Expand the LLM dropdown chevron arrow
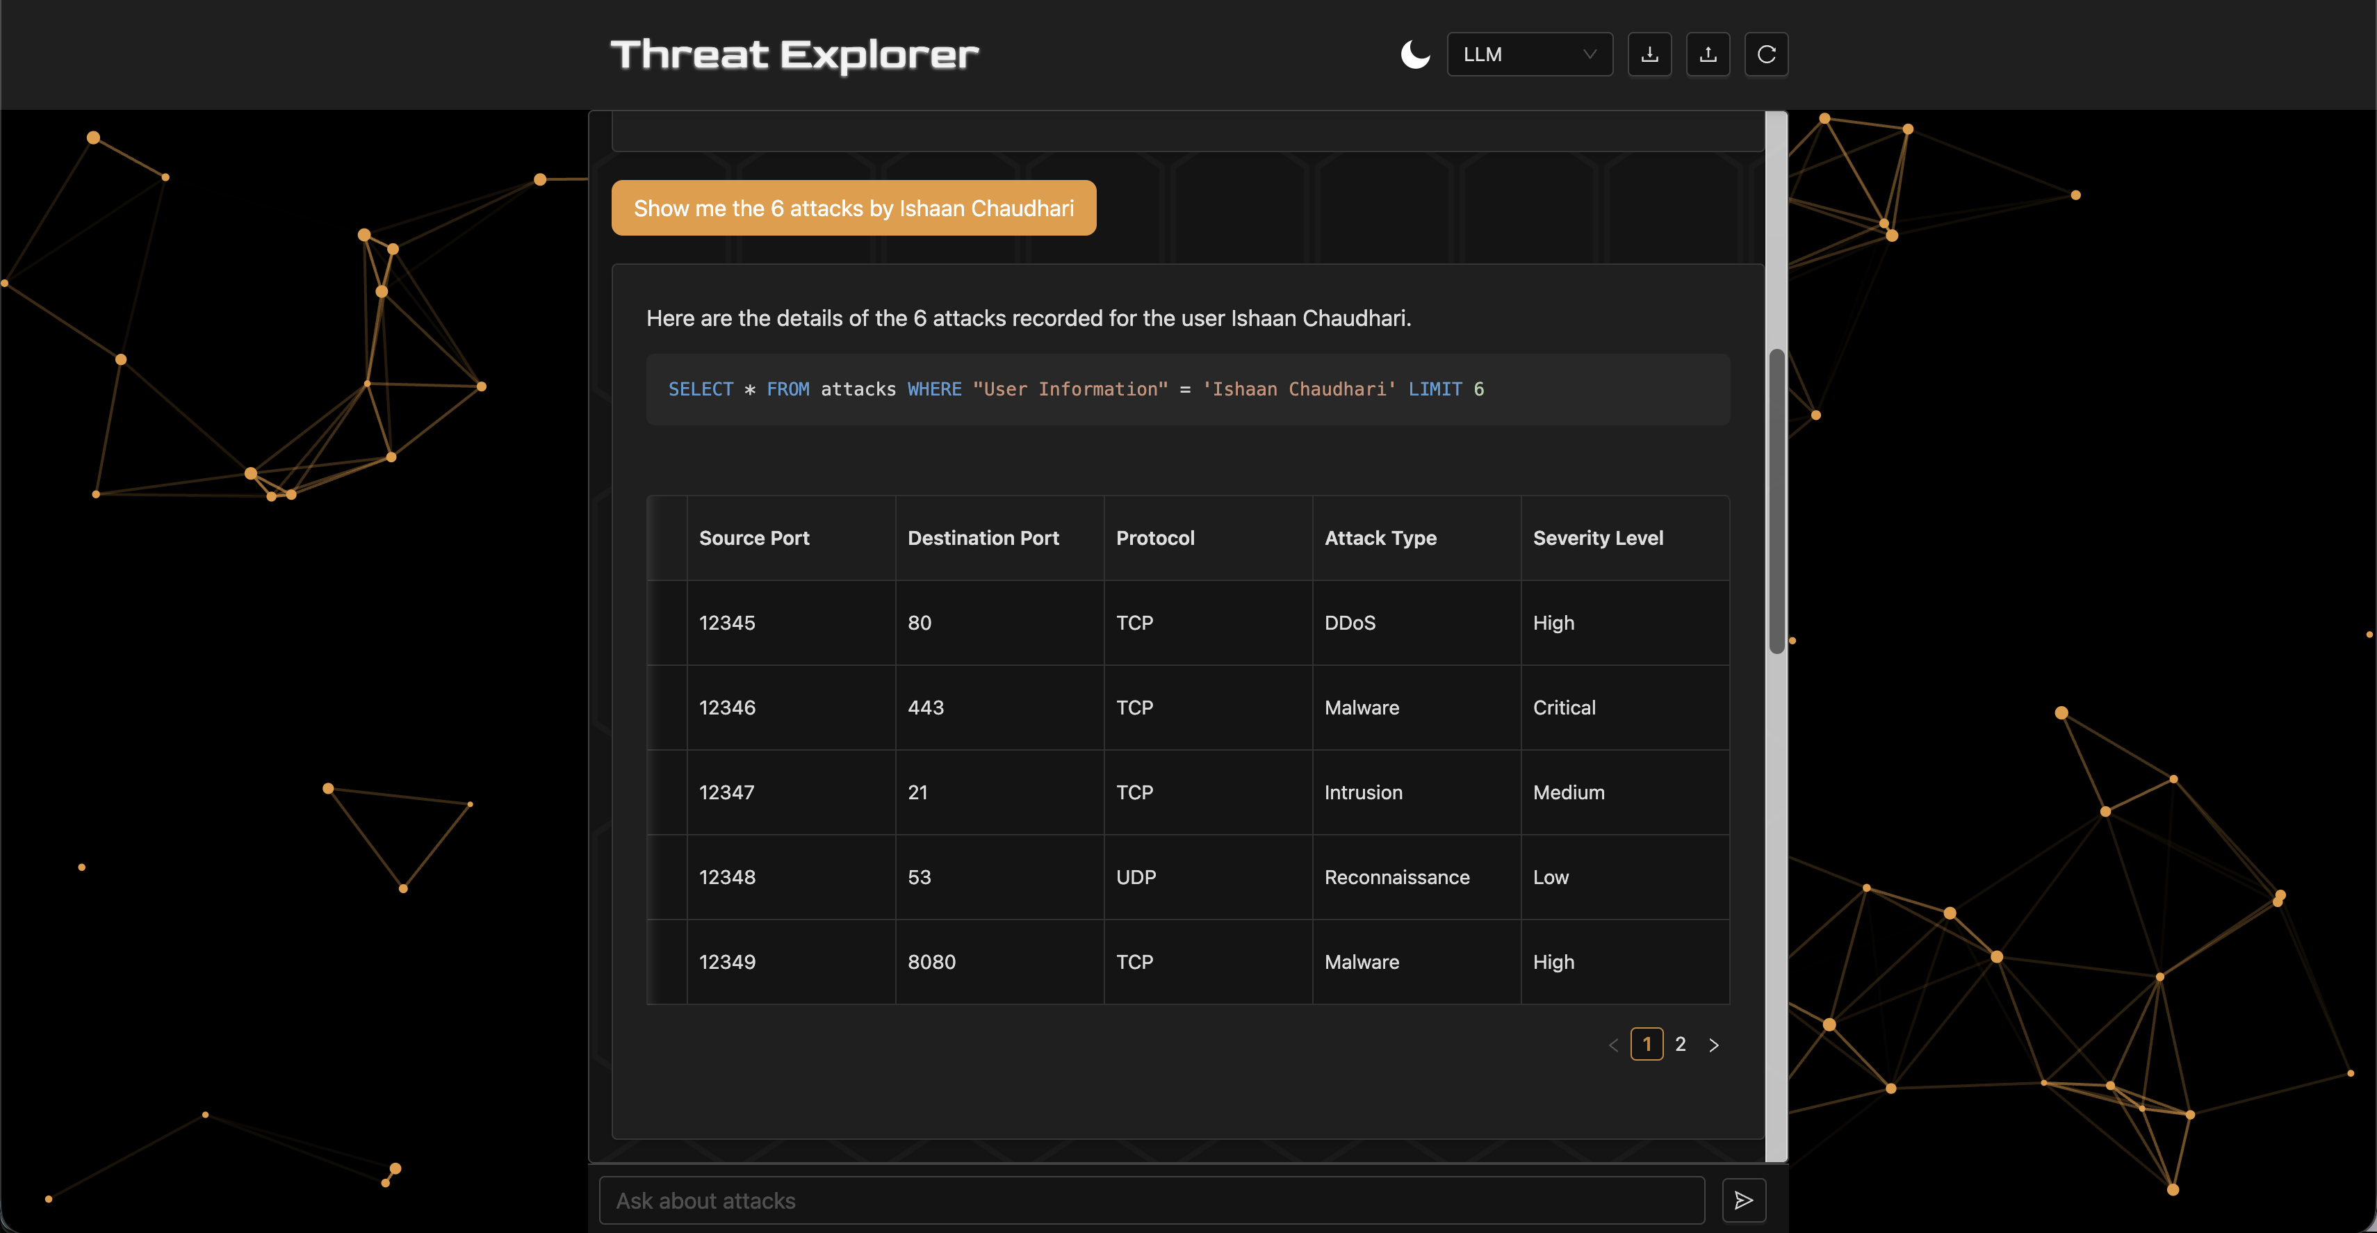This screenshot has width=2377, height=1233. click(x=1590, y=54)
